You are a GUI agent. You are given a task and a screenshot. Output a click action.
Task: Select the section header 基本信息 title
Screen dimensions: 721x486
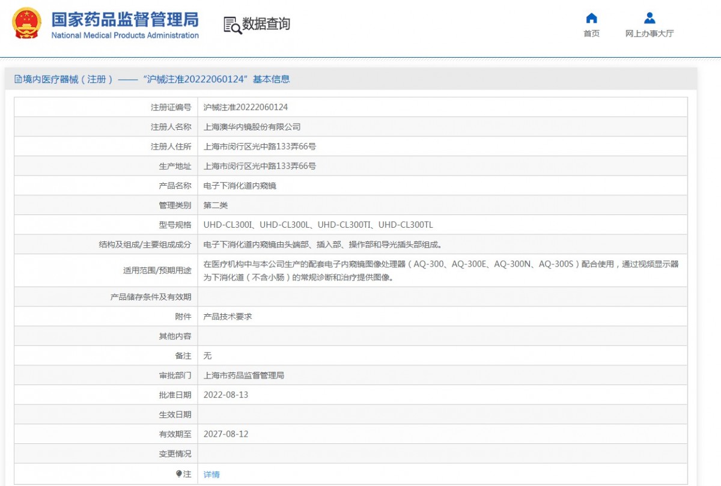pyautogui.click(x=272, y=79)
